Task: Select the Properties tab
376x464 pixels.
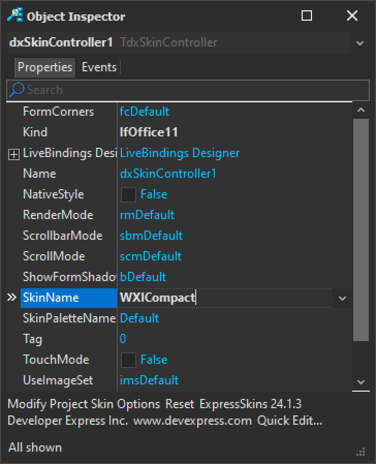Action: pyautogui.click(x=45, y=67)
